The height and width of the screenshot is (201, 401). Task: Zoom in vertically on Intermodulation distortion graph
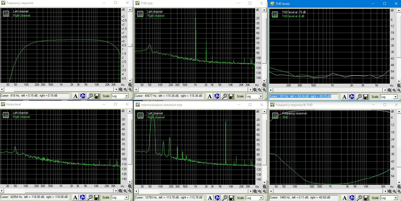tap(264, 187)
